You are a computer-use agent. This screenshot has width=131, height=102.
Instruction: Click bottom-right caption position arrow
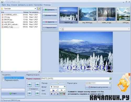point(37,93)
